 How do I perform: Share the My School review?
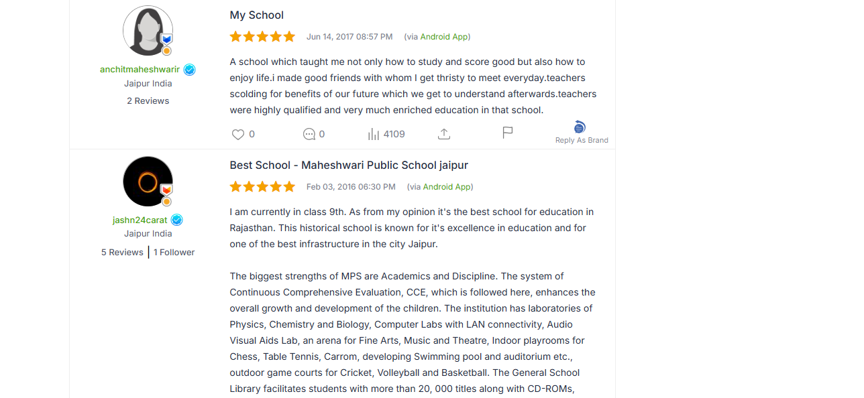[443, 134]
